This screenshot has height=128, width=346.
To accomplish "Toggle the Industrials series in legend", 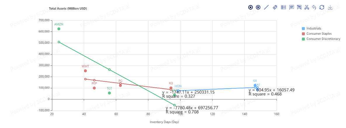I will pyautogui.click(x=314, y=28).
